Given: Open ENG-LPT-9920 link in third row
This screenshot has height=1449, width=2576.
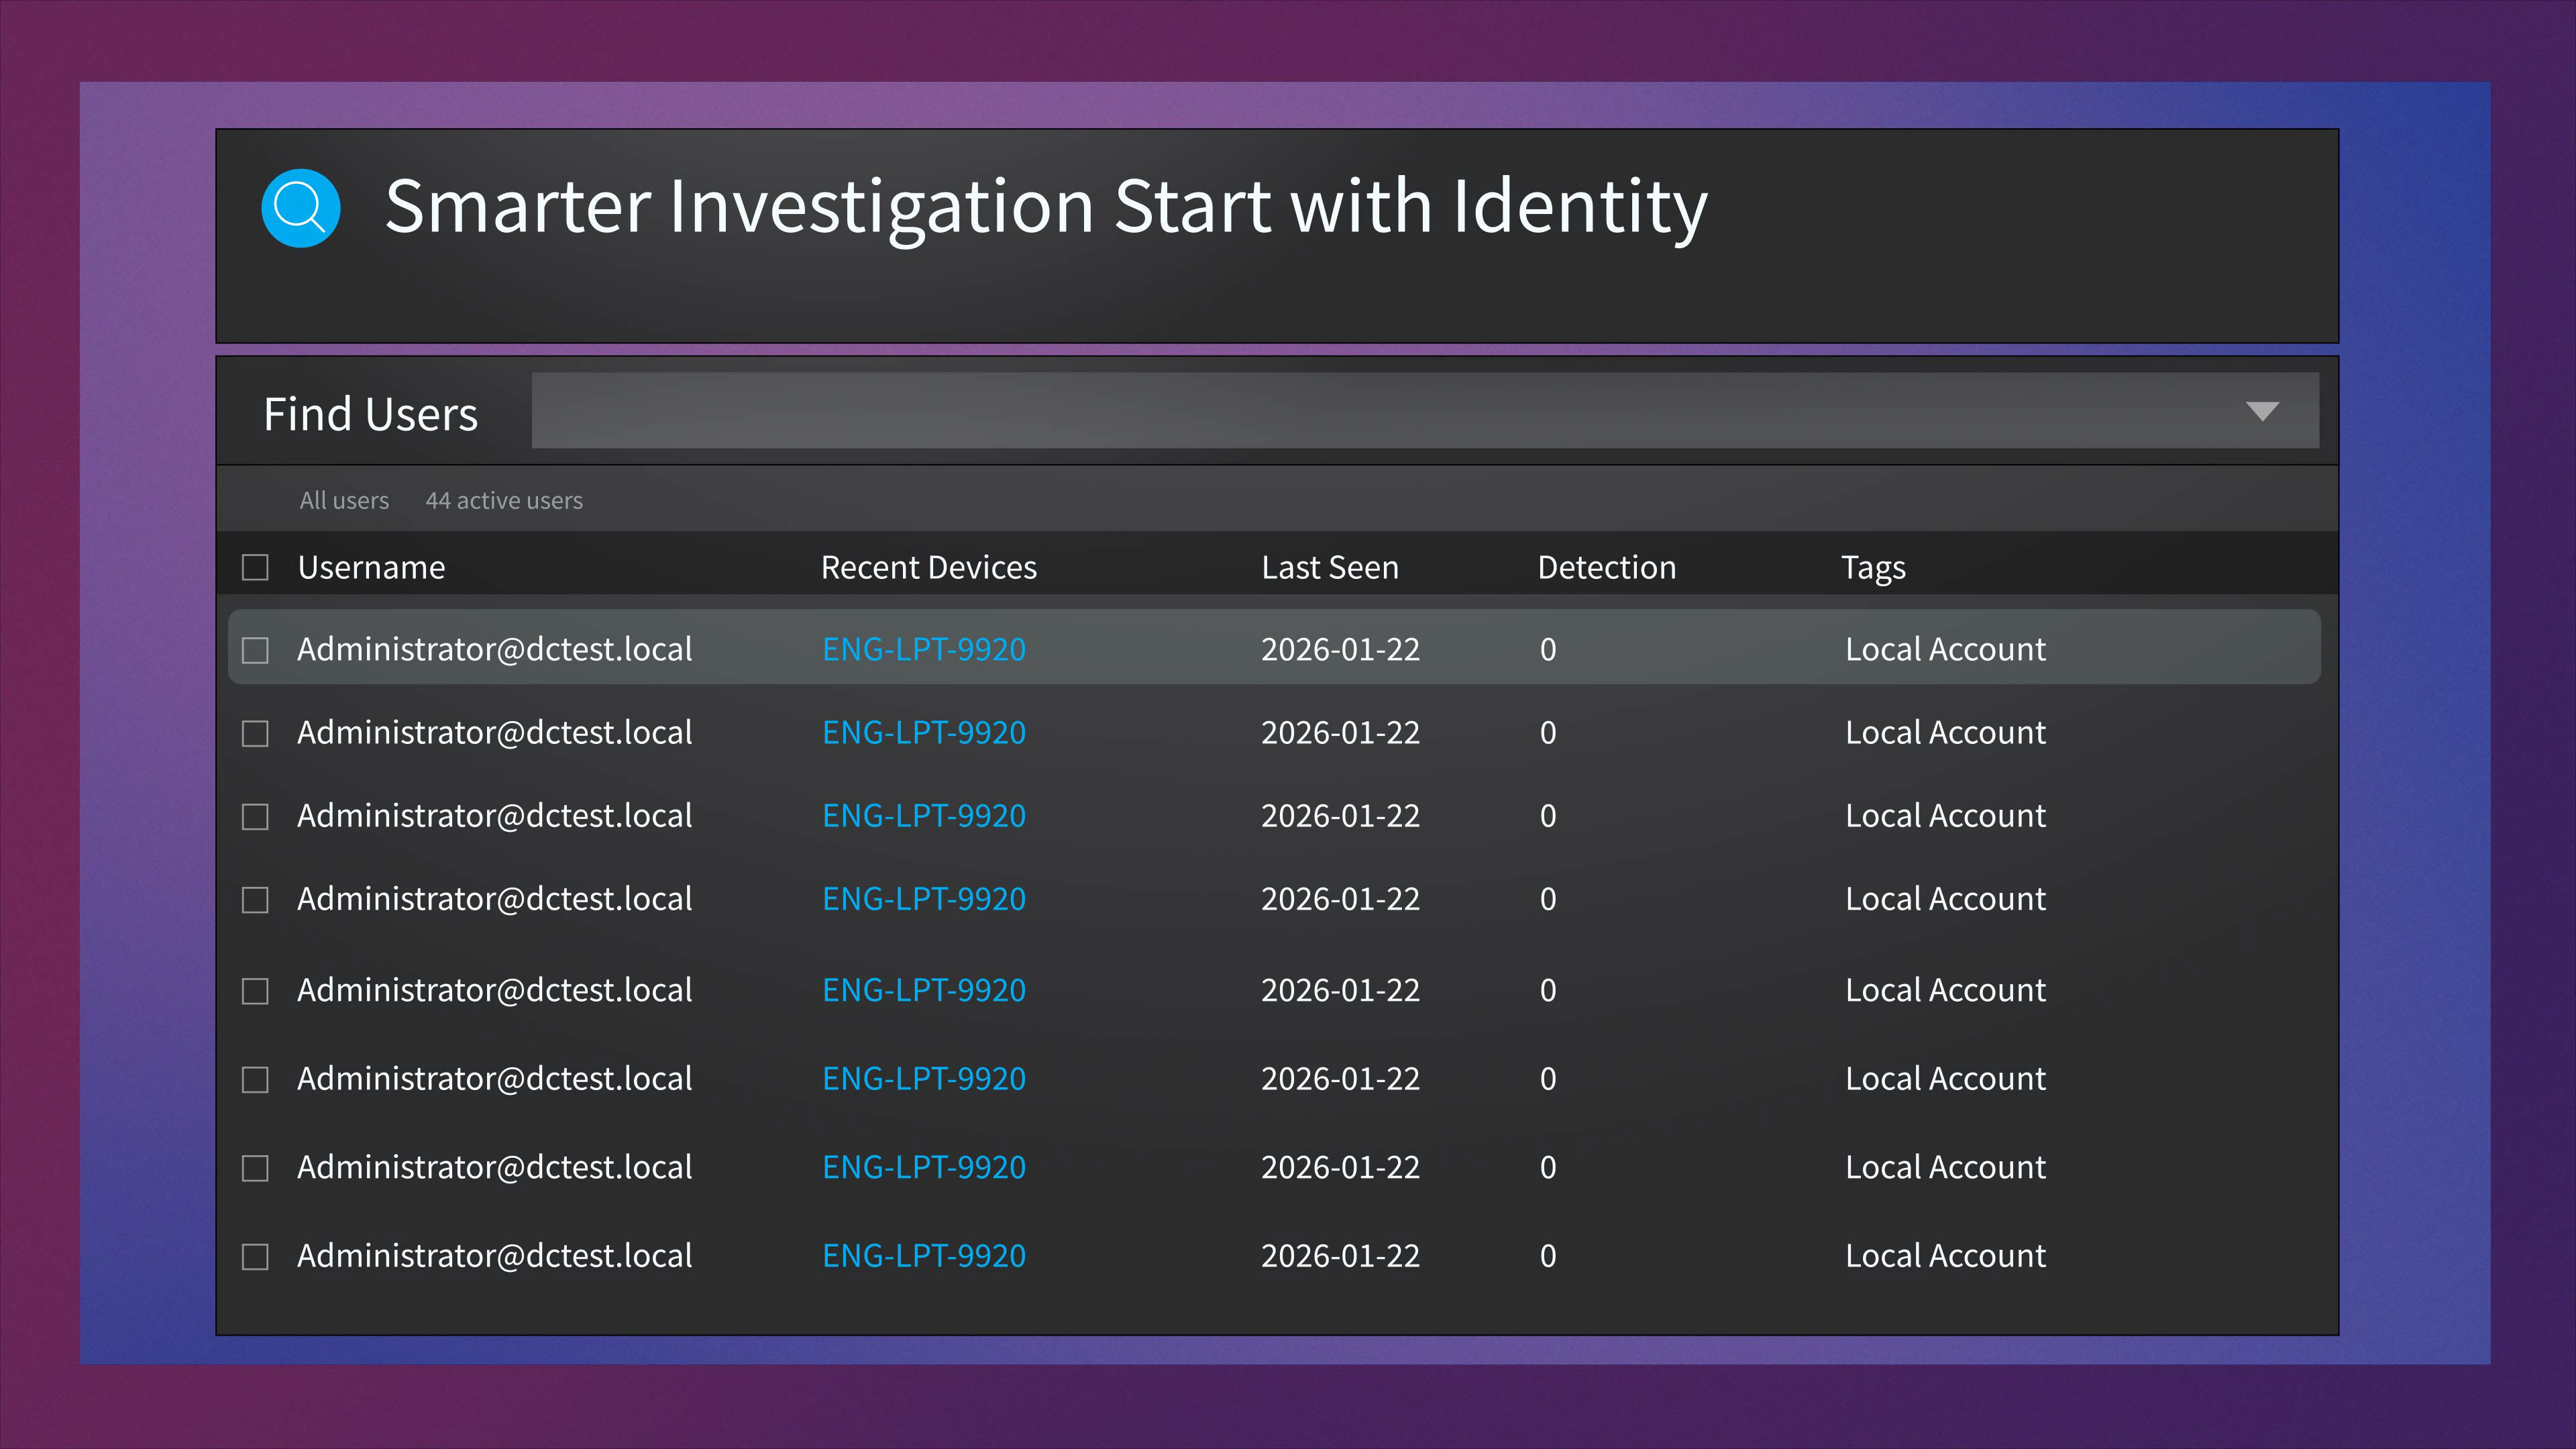Looking at the screenshot, I should point(923,815).
